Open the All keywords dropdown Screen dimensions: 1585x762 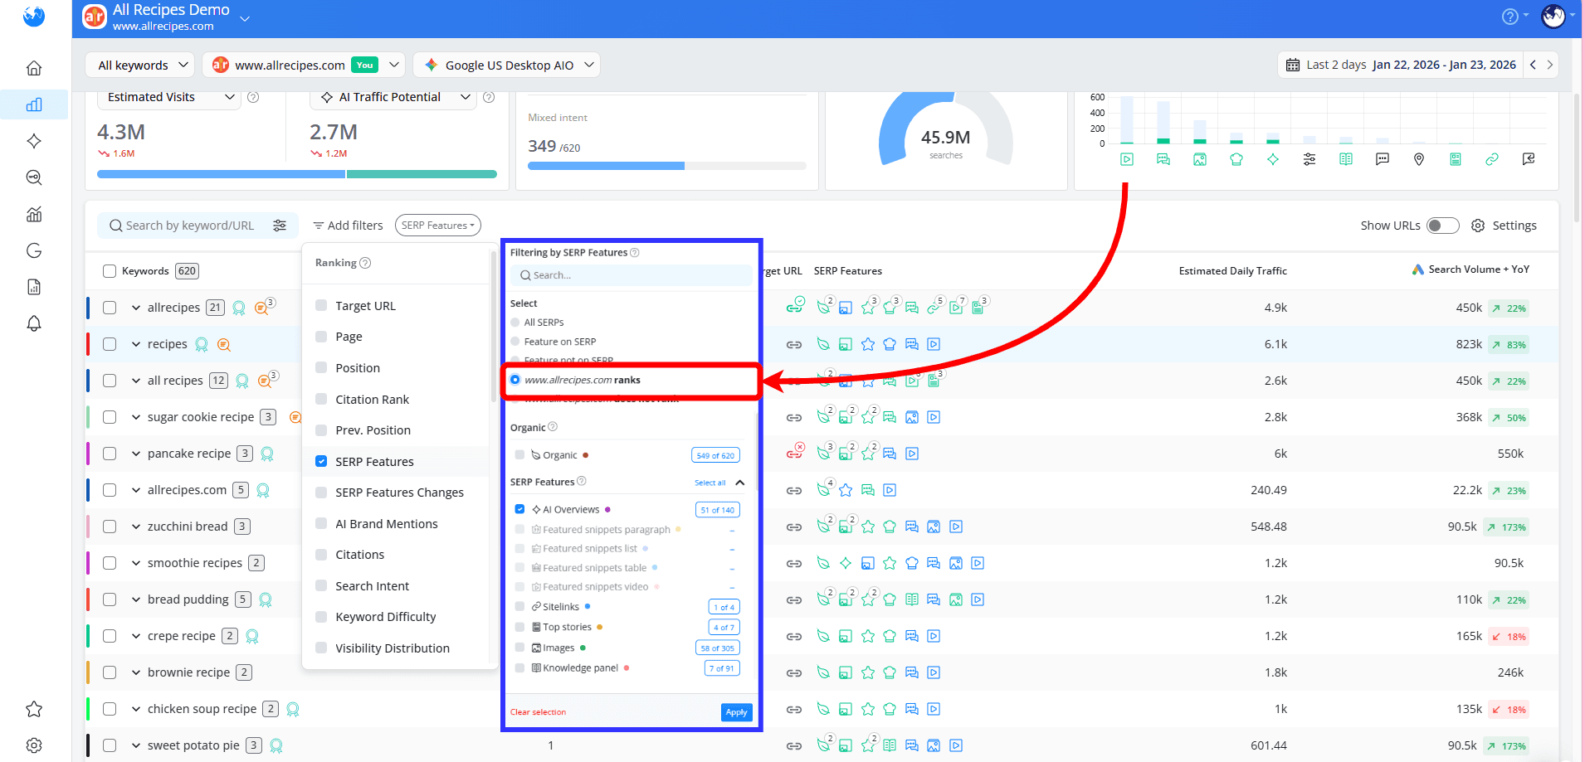[139, 65]
